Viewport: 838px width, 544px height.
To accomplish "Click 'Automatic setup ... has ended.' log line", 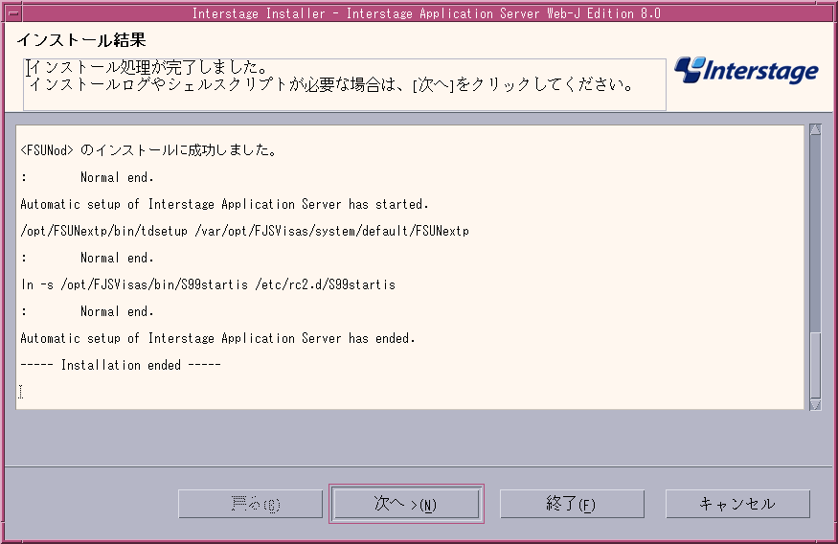I will [217, 338].
